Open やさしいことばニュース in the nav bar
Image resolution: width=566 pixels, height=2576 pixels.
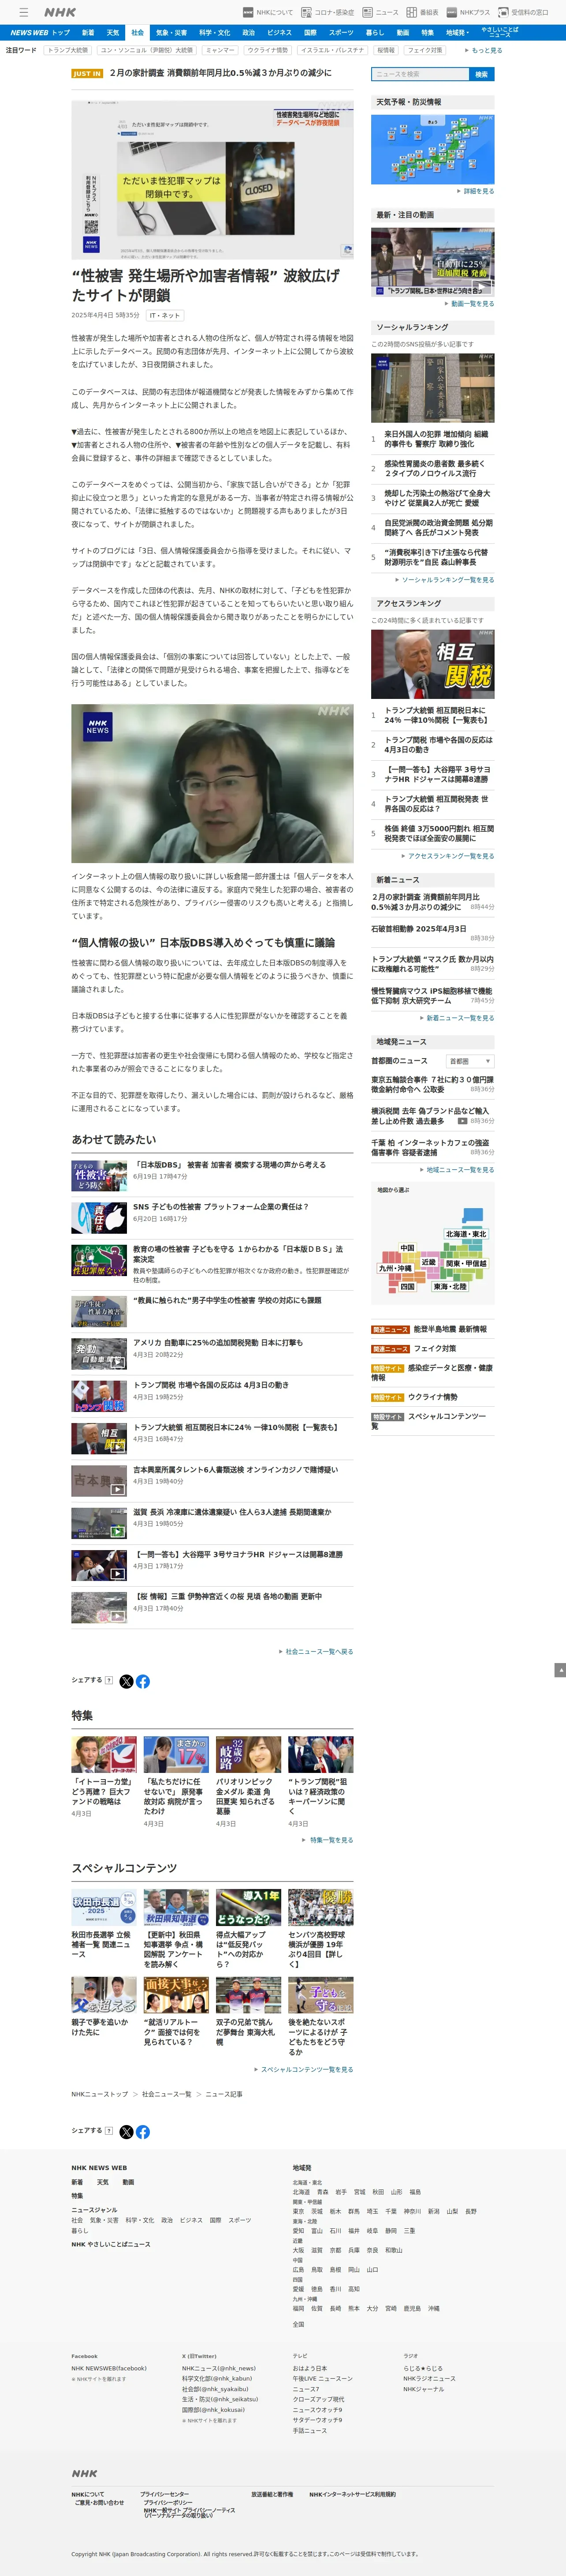(x=500, y=32)
